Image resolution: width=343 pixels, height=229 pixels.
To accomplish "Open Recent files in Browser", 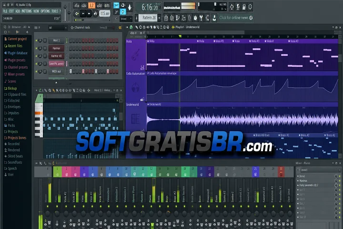I will click(13, 46).
